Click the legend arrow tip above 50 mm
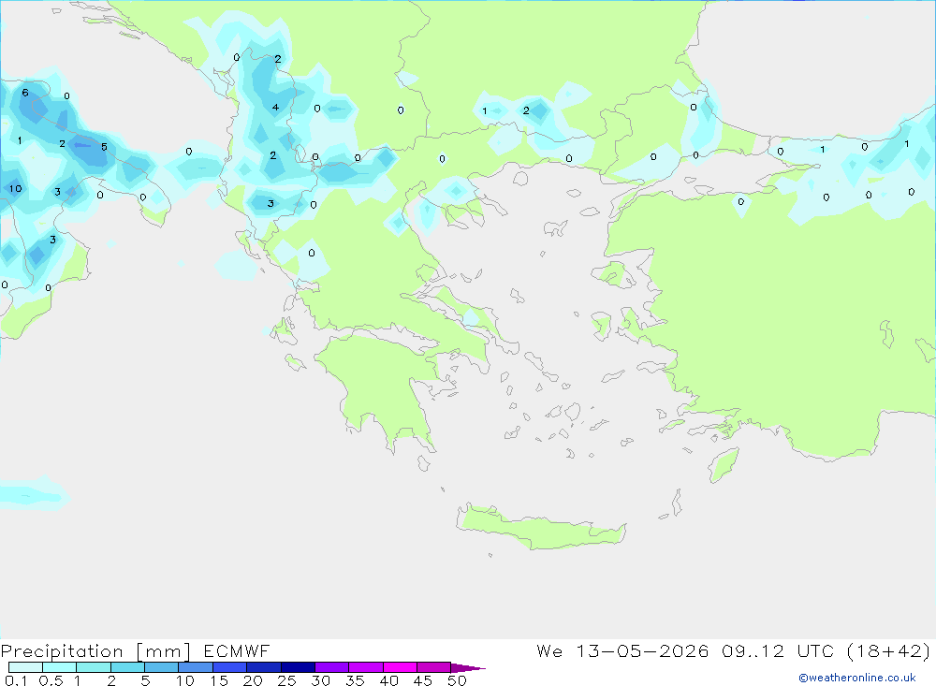936x686 pixels. (x=468, y=668)
